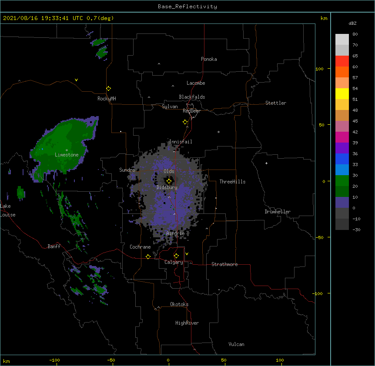Click the Blackfalds town label
375x366 pixels.
[x=192, y=97]
